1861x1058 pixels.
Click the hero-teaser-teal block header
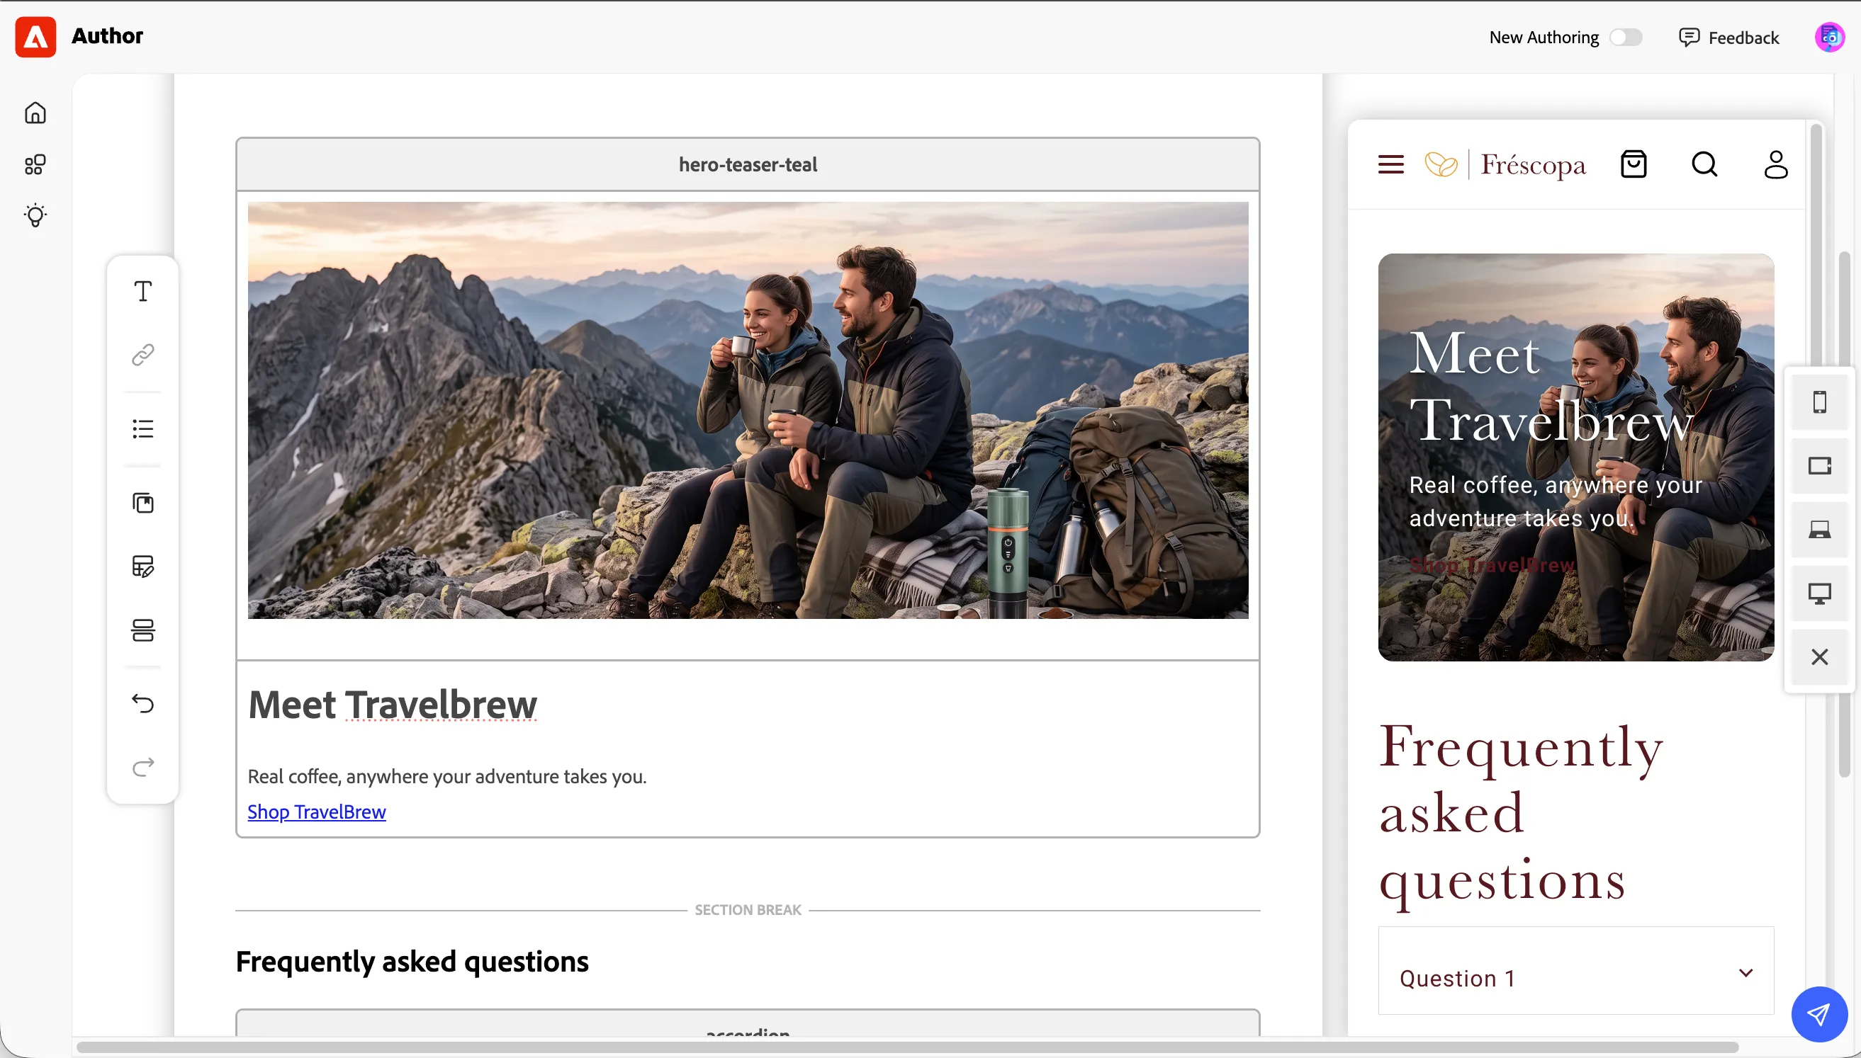click(748, 165)
